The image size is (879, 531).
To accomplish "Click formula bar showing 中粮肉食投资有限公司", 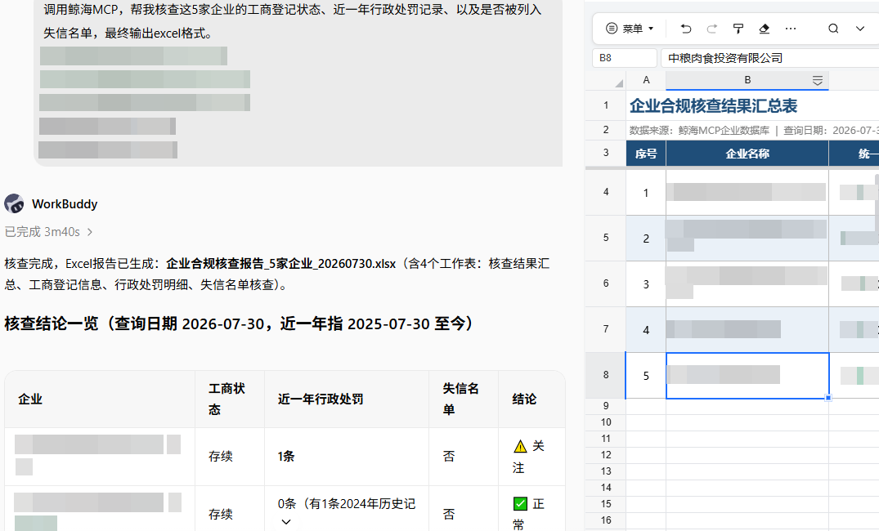I will 769,58.
